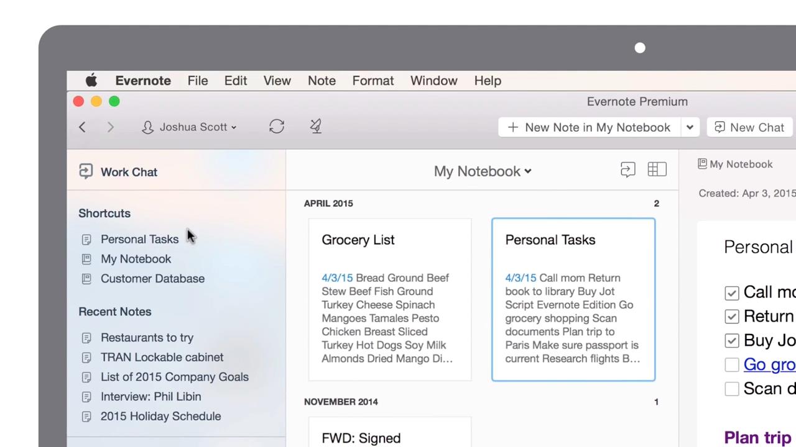The image size is (796, 447).
Task: Click New Note in My Notebook button
Action: 590,127
